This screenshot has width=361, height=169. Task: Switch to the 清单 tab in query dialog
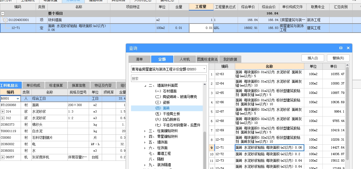point(139,59)
